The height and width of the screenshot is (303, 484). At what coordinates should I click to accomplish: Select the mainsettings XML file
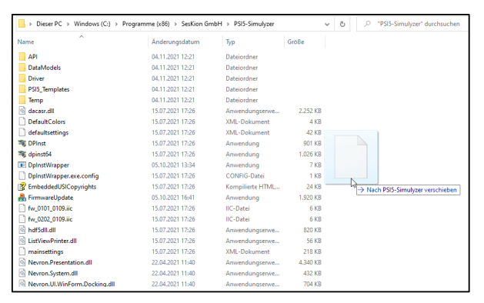45,251
